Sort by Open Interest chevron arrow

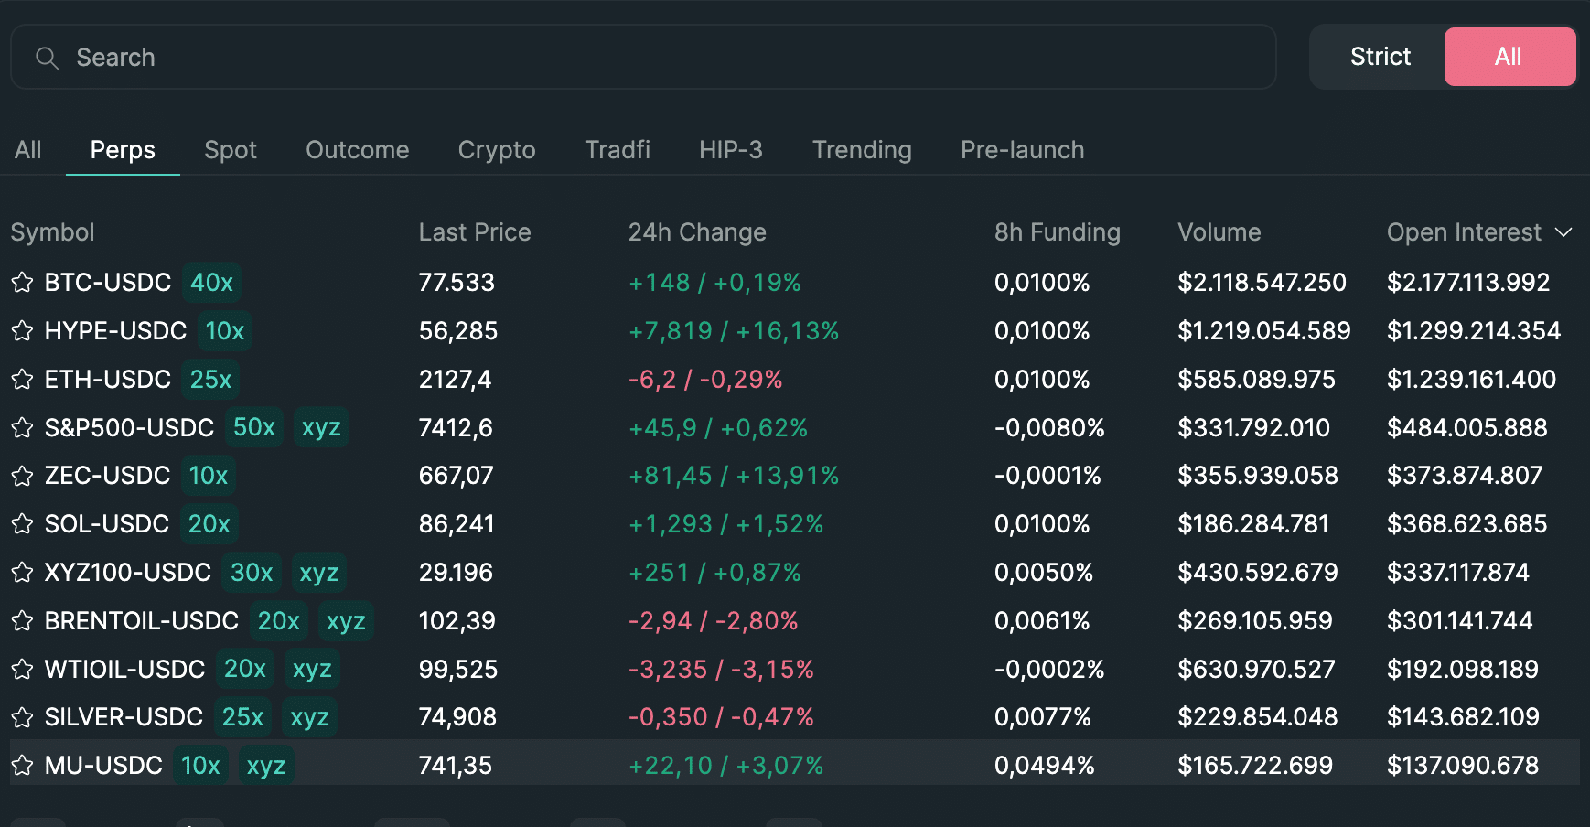pyautogui.click(x=1563, y=232)
